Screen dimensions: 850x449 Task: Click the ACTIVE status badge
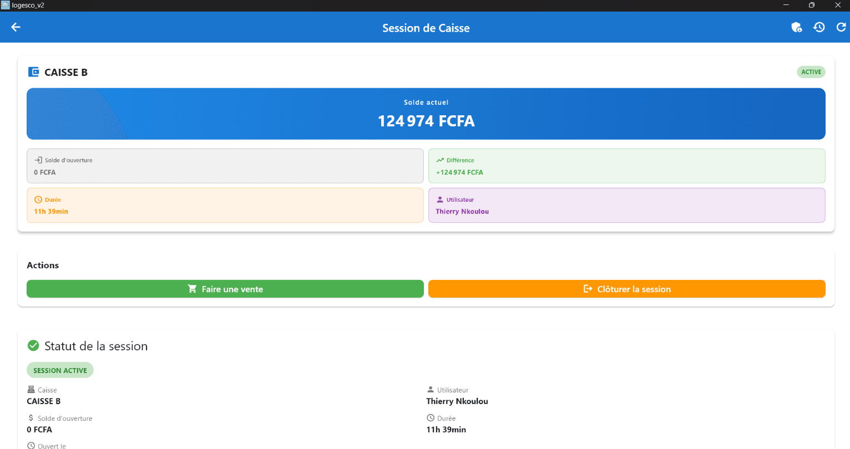click(811, 72)
